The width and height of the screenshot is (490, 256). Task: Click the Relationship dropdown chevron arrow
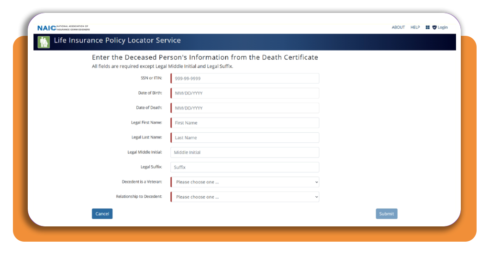(x=316, y=197)
